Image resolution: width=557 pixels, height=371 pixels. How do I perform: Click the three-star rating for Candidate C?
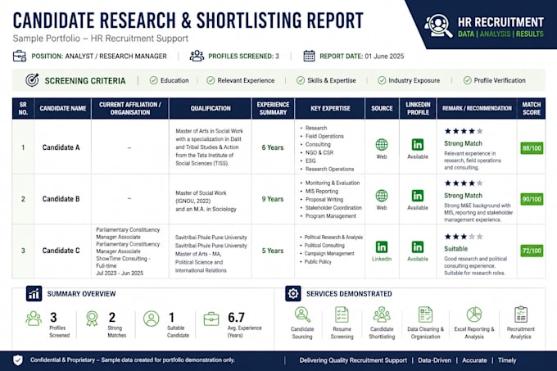pyautogui.click(x=464, y=237)
